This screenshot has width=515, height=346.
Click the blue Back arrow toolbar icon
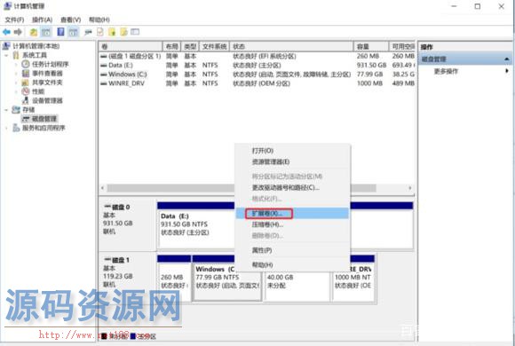tap(6, 32)
